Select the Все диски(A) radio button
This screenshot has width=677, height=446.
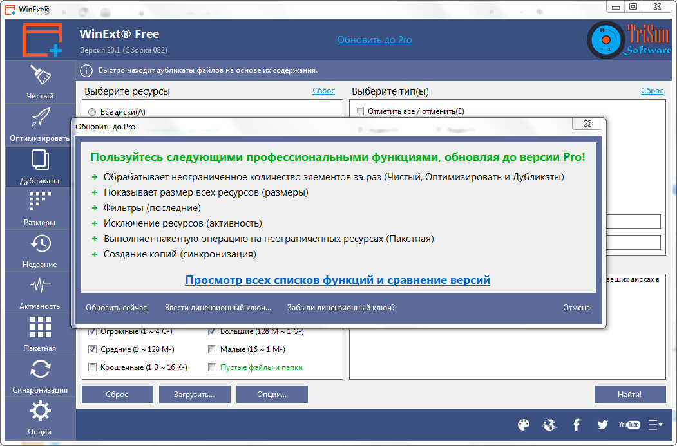[92, 112]
